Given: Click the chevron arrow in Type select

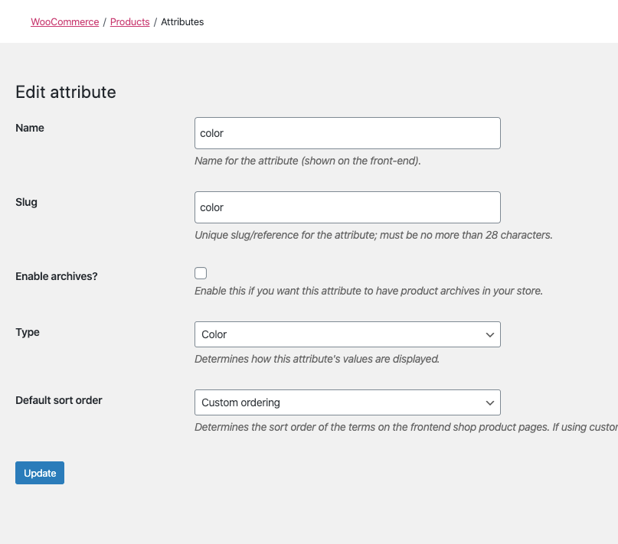Looking at the screenshot, I should point(490,334).
